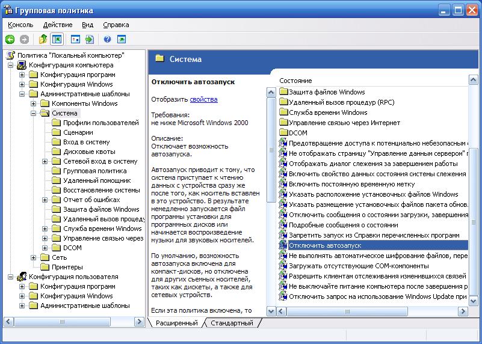Click the 'Состояние' column header

(295, 81)
